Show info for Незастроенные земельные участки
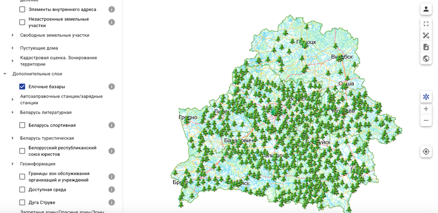Image resolution: width=438 pixels, height=213 pixels. [112, 22]
